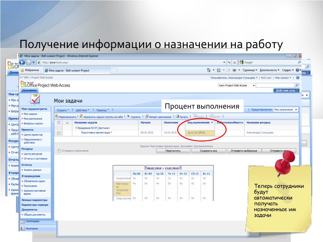The height and width of the screenshot is (242, 323).
Task: Open the Безопасность menu
Action: coord(269,70)
